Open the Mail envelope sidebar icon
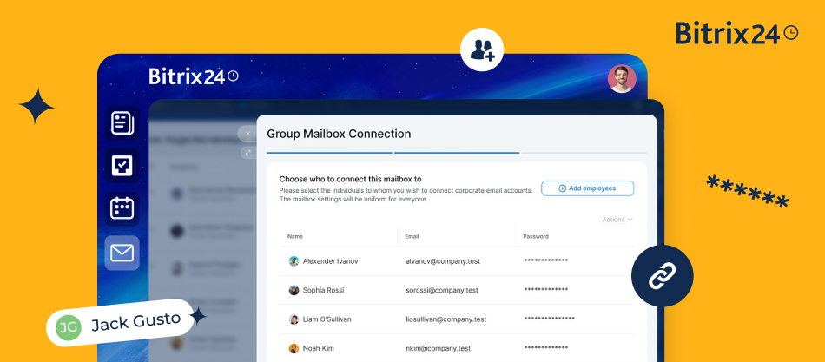Screen dimensions: 825x362 point(122,253)
